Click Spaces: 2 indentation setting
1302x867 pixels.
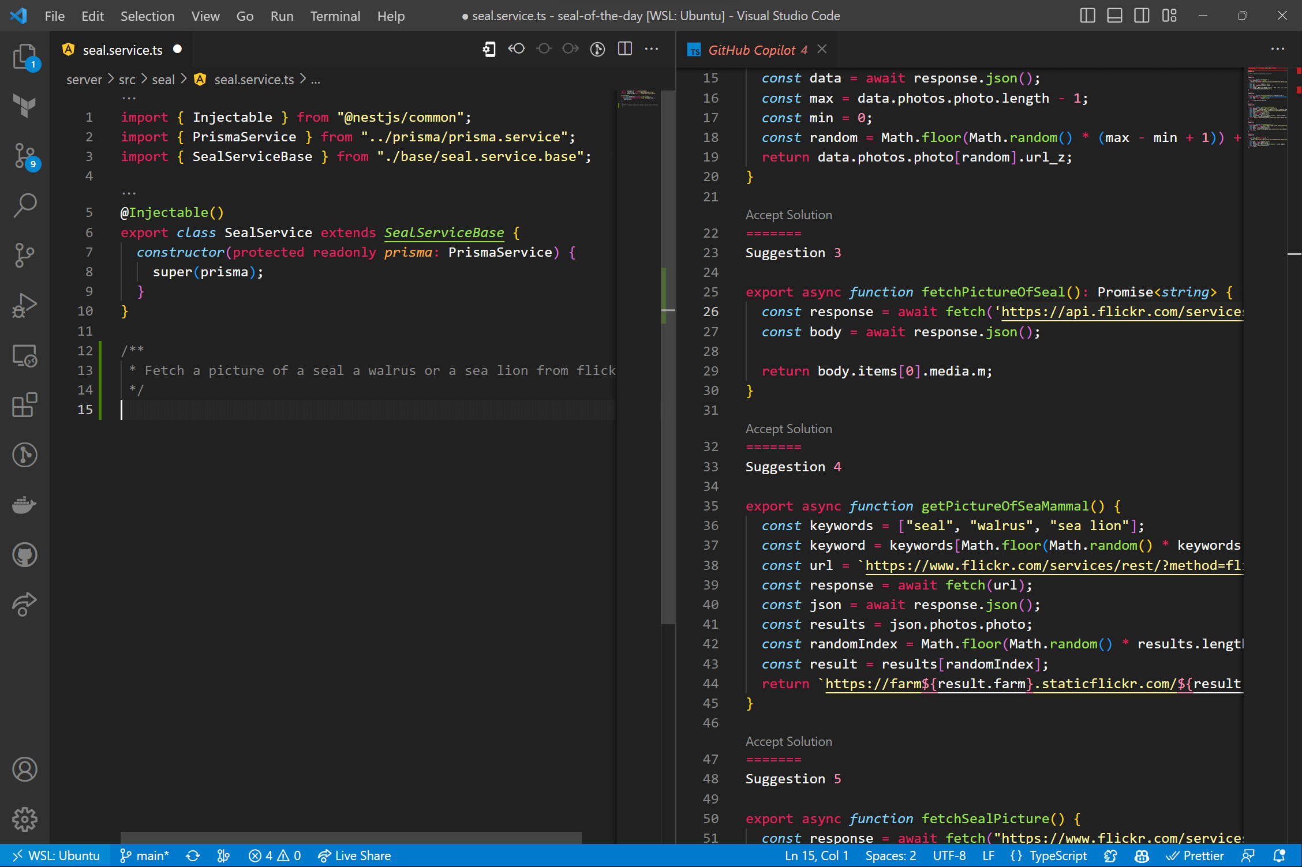(891, 856)
